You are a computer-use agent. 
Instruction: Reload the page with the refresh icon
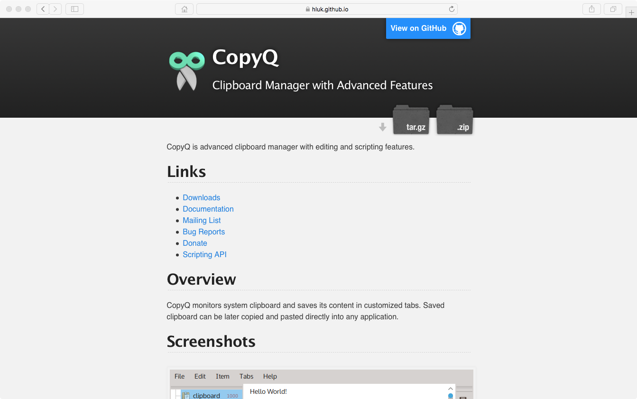click(452, 9)
